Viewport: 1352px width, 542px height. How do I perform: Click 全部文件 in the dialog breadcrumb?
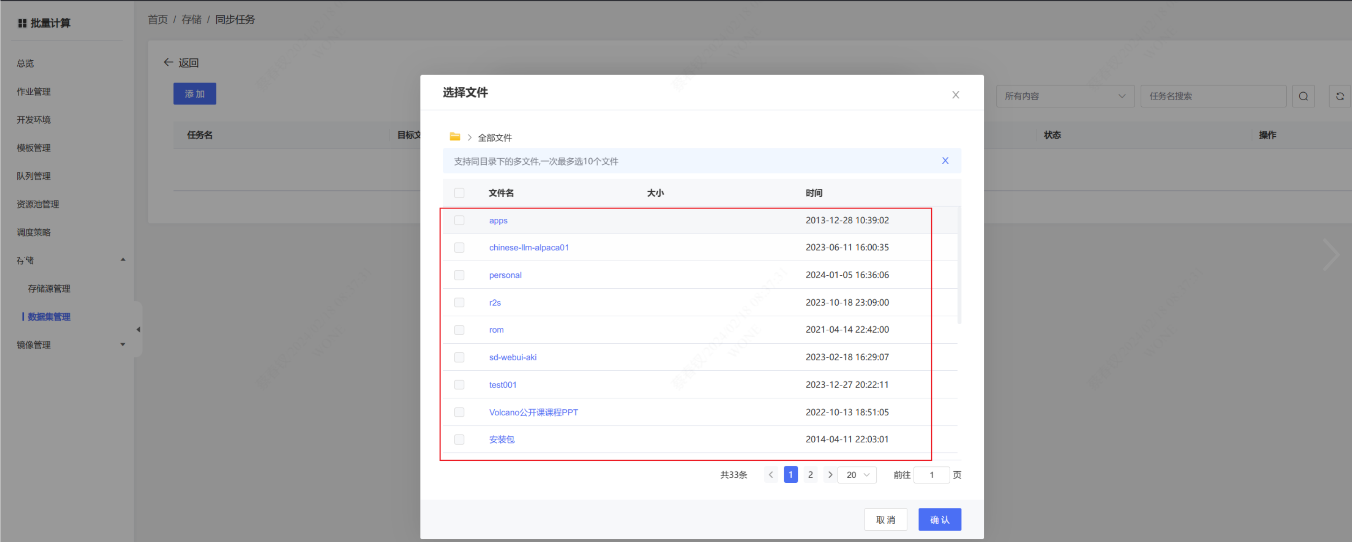click(494, 137)
